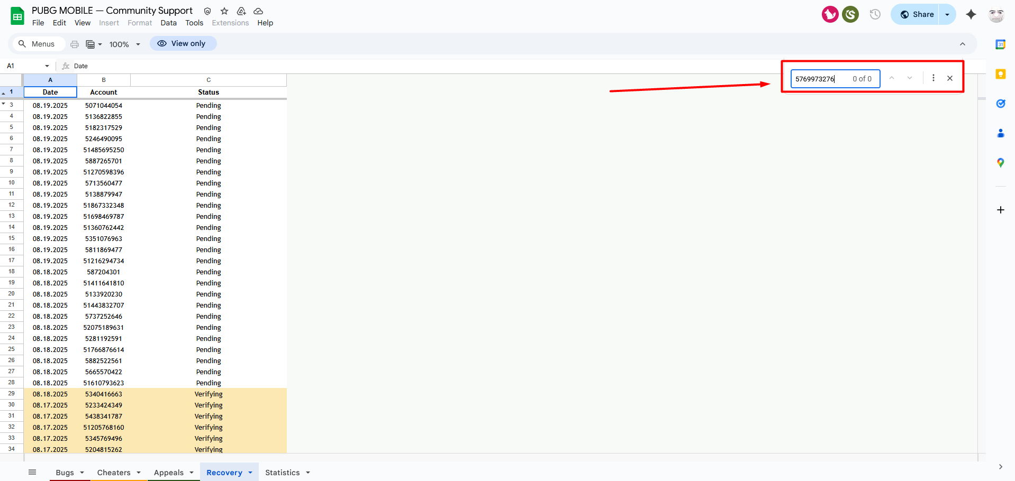
Task: Switch to the Cheaters sheet tab
Action: pos(114,473)
